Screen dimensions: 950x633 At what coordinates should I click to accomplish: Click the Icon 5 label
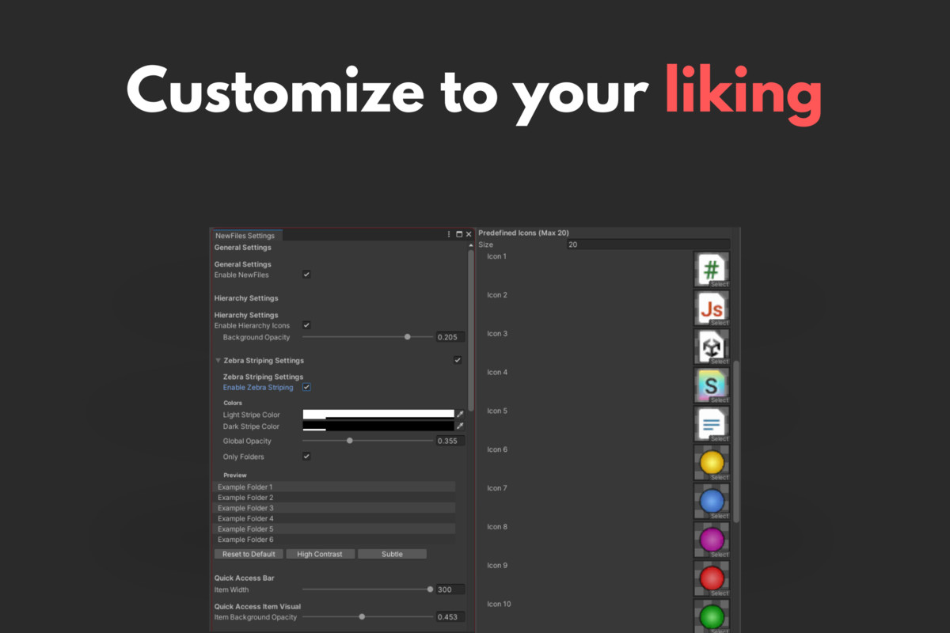497,411
